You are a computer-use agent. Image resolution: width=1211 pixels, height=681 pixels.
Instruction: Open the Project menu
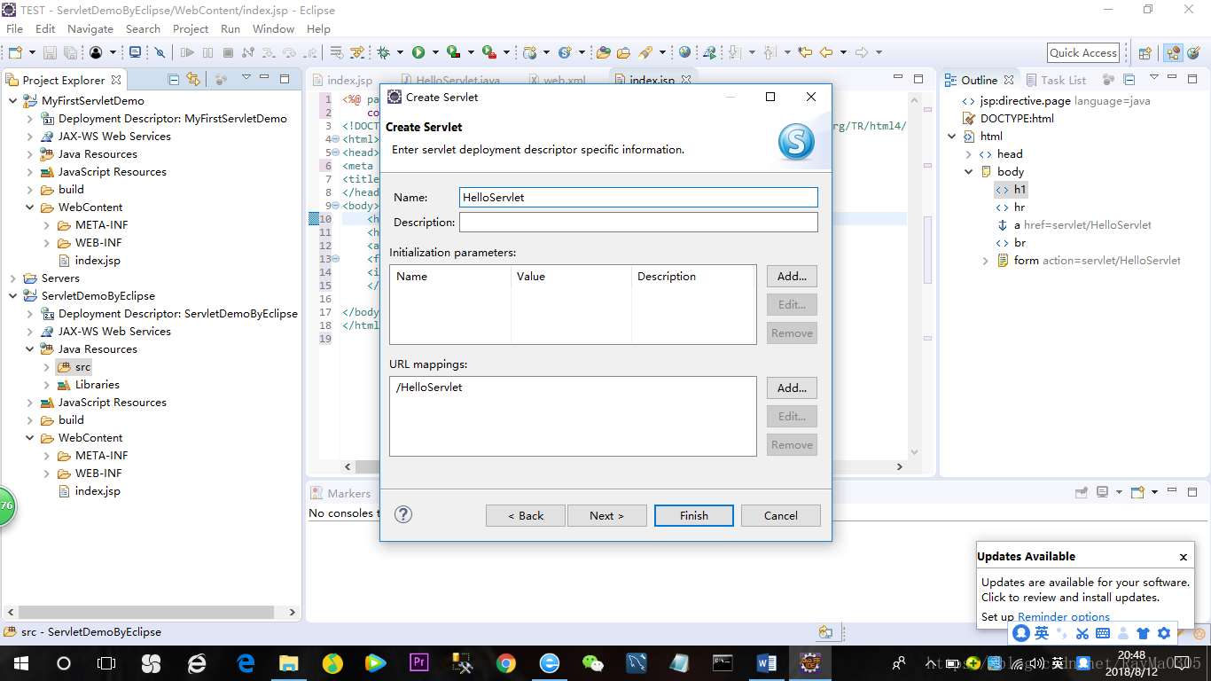pos(191,28)
